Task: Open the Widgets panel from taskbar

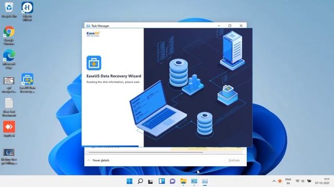Action: [x=162, y=181]
